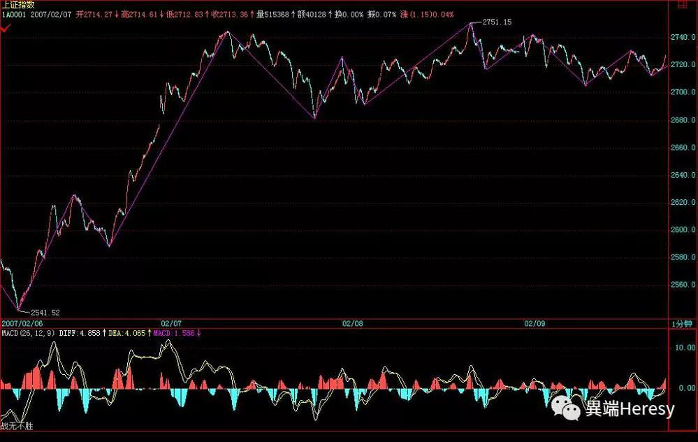Click the 2620.0 price axis label
The height and width of the screenshot is (442, 698).
pos(683,202)
